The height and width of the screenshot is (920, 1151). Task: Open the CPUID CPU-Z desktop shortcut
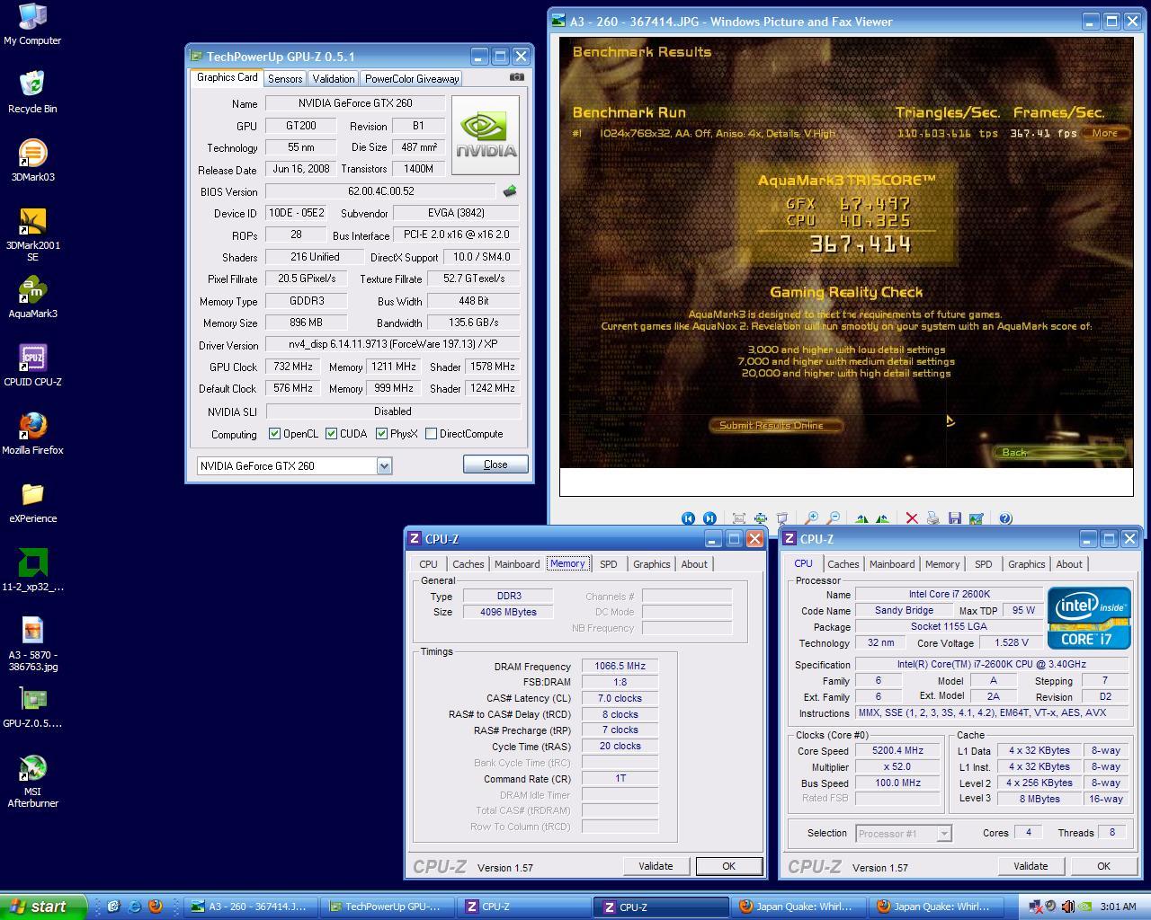click(32, 366)
